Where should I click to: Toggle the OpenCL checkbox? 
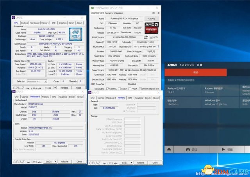pyautogui.click(x=108, y=89)
